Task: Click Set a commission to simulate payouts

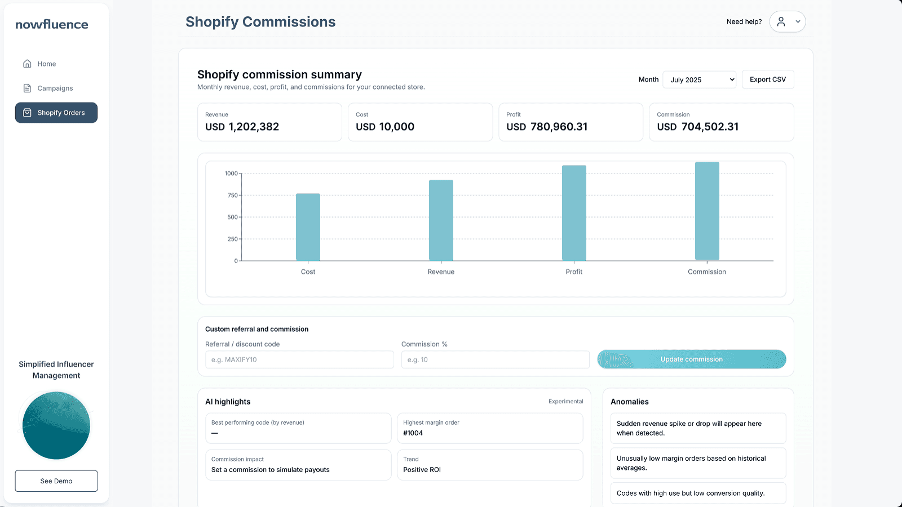Action: pyautogui.click(x=270, y=470)
